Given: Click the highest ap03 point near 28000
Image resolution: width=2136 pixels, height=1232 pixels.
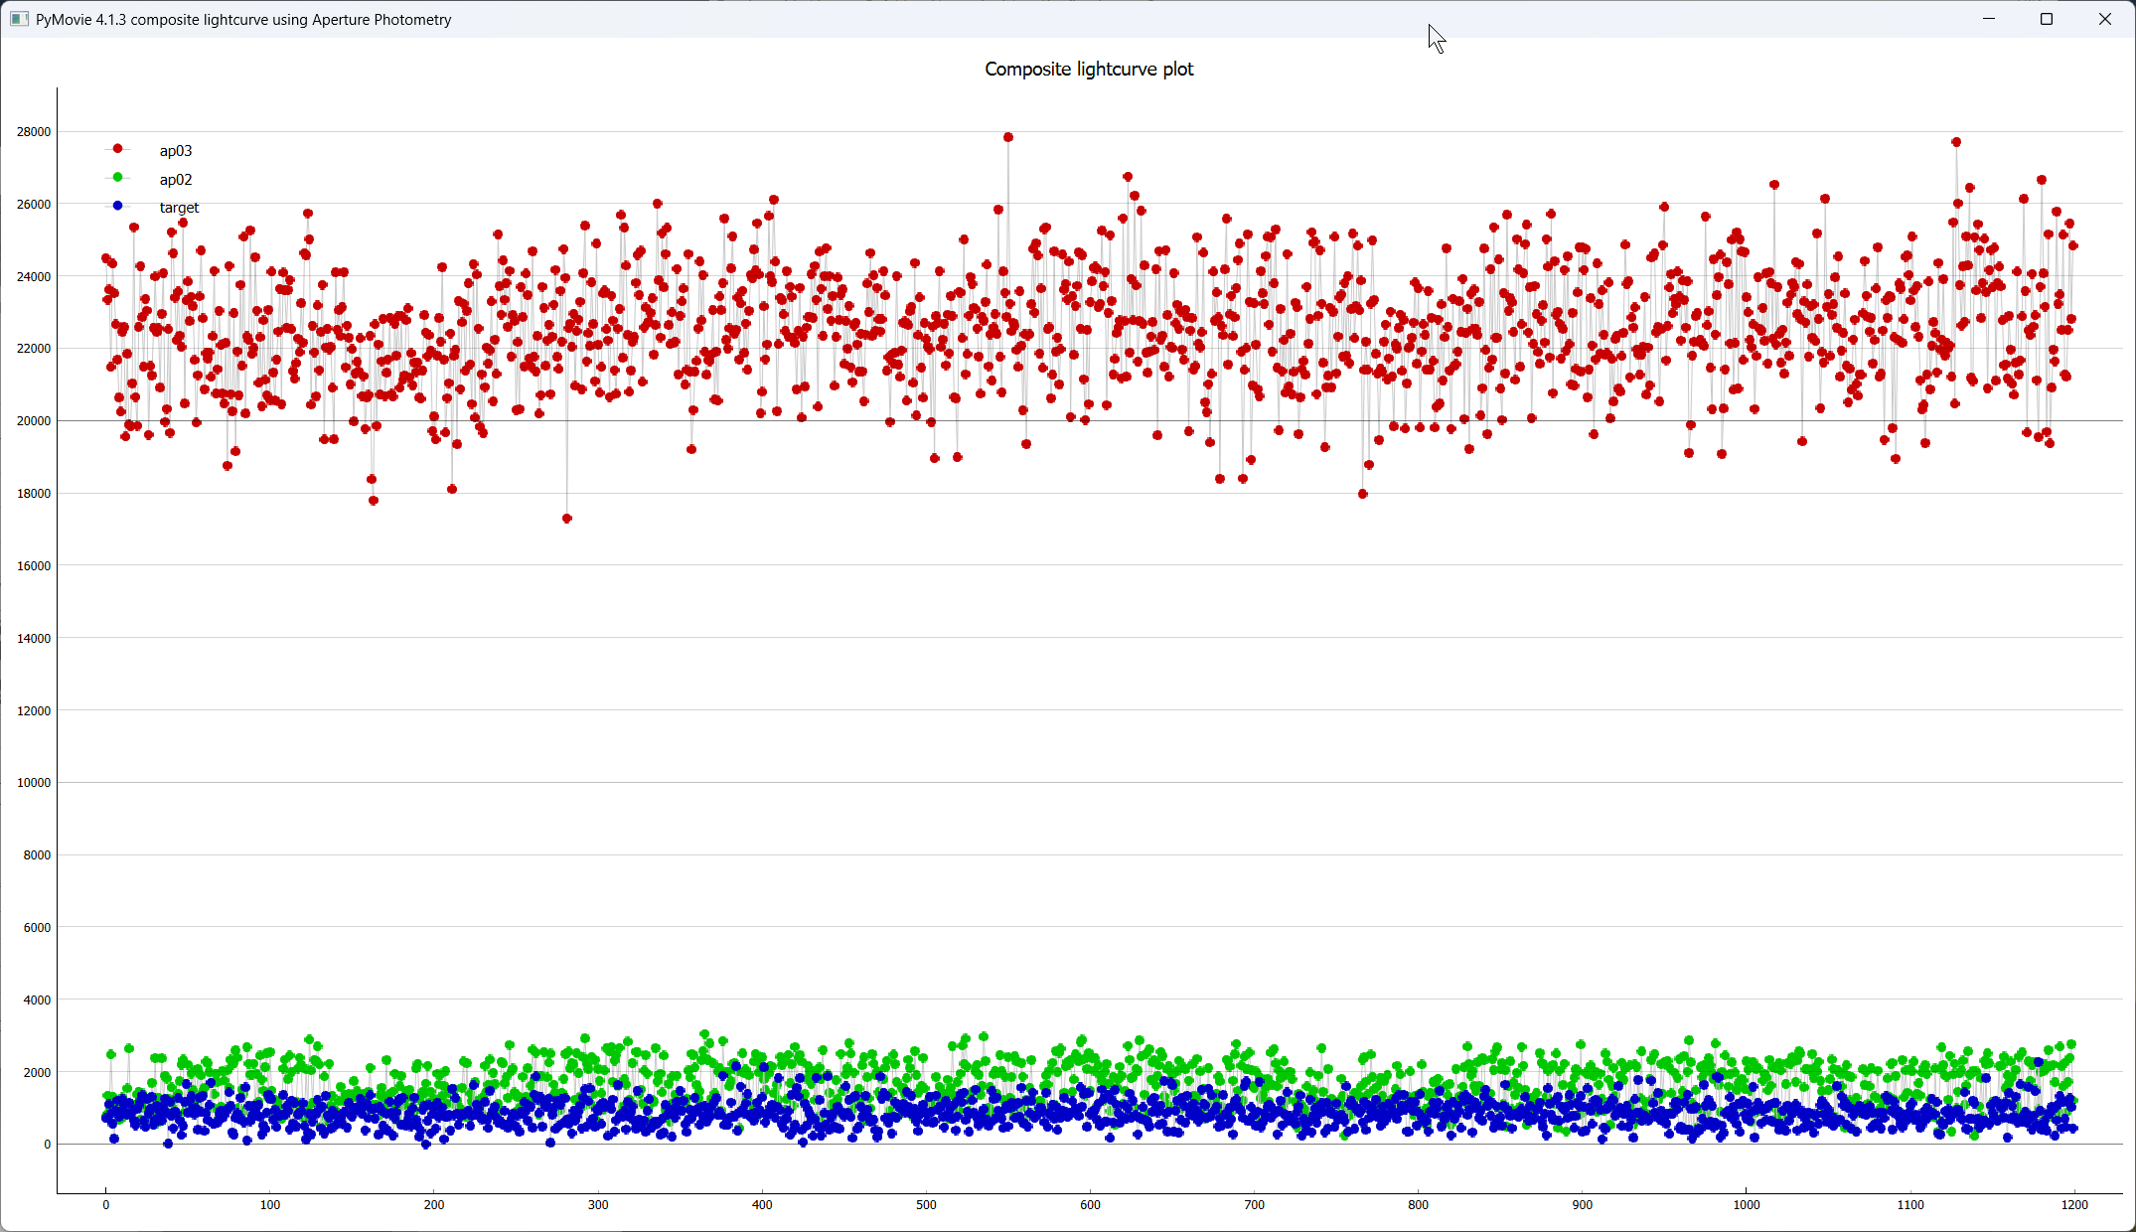Looking at the screenshot, I should pyautogui.click(x=1008, y=137).
